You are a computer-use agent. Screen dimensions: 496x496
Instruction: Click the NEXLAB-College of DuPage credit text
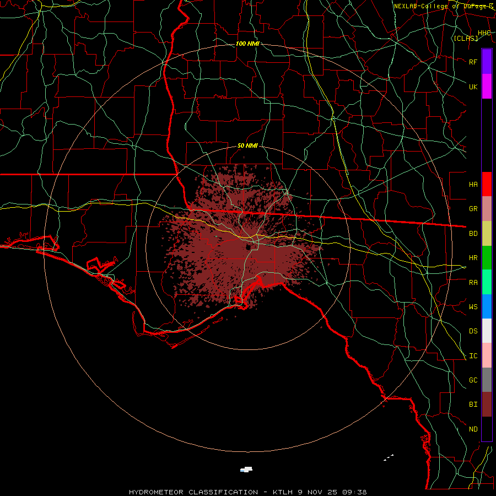(x=443, y=6)
